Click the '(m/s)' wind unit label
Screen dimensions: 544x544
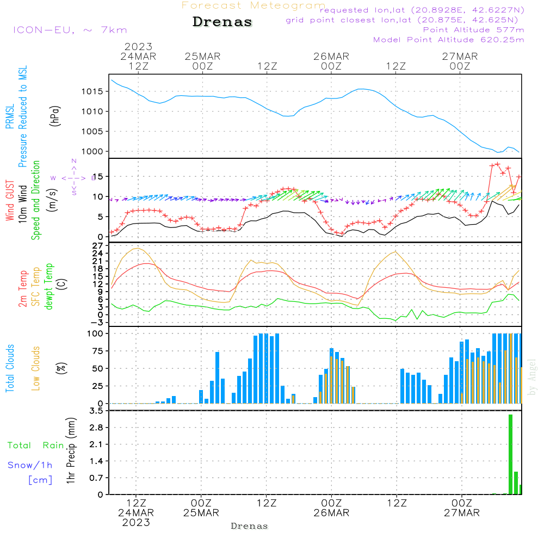point(52,200)
